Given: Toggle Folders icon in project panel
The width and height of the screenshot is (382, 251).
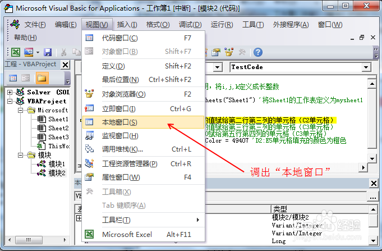Looking at the screenshot, I should coord(42,78).
